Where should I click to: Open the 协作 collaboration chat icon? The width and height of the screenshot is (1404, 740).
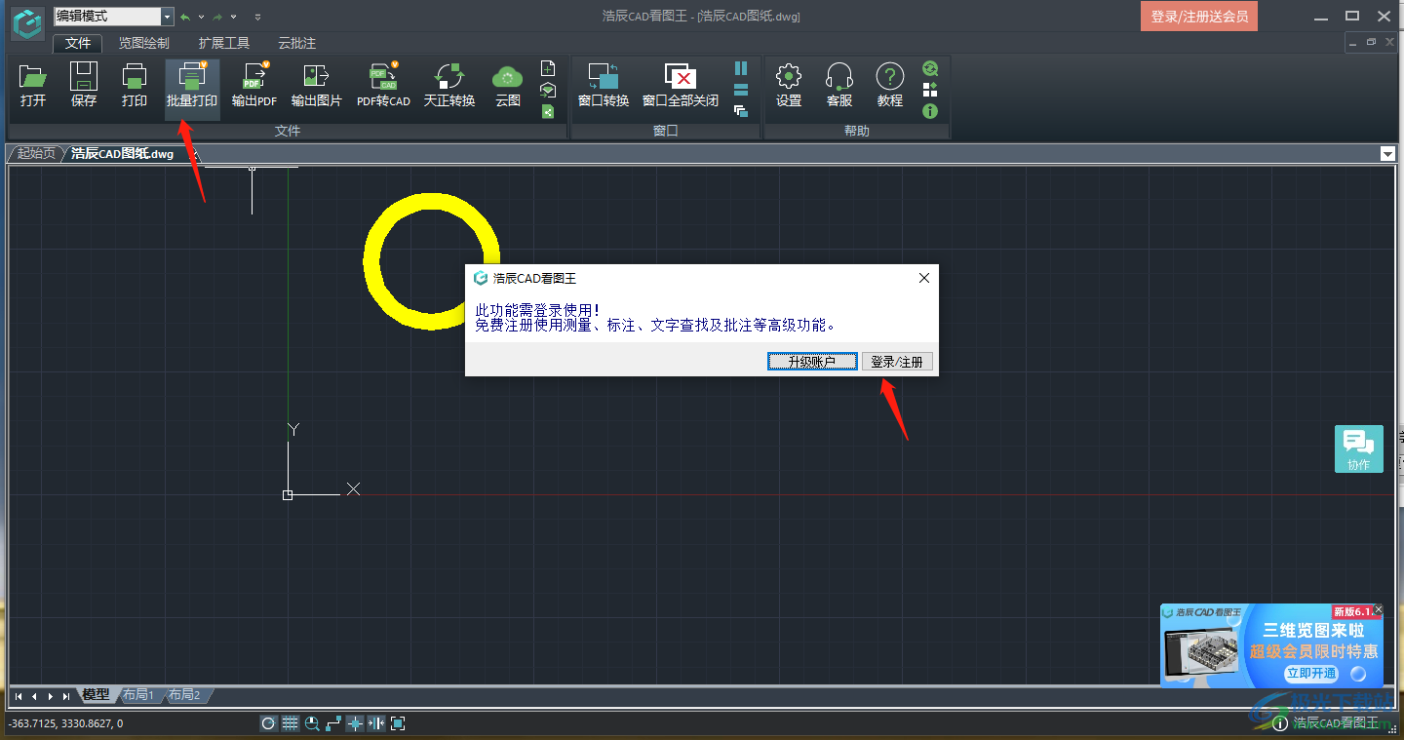[1359, 448]
